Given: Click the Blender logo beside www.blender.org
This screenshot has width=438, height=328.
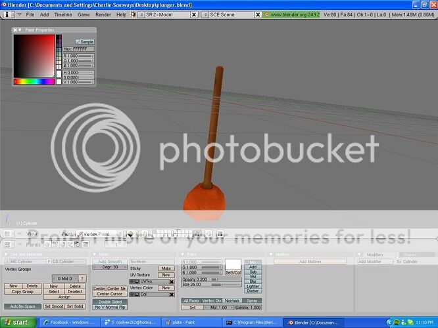Looking at the screenshot, I should pos(266,14).
